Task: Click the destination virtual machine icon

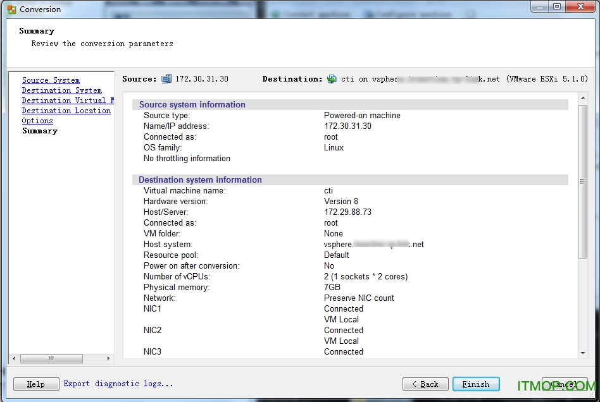Action: [332, 79]
